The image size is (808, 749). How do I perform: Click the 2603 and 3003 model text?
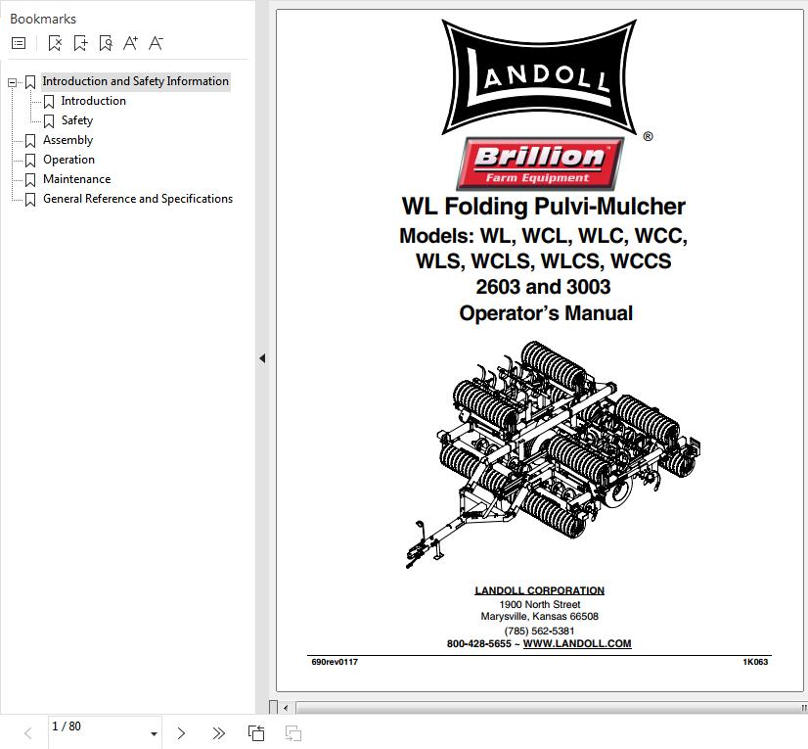point(543,287)
